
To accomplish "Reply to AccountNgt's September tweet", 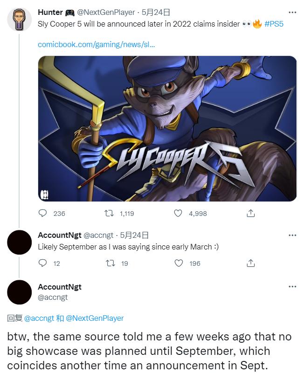I will pos(43,263).
